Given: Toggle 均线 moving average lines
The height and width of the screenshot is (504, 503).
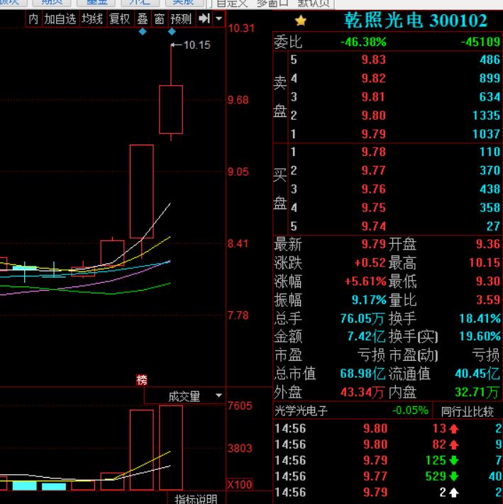Looking at the screenshot, I should click(92, 18).
